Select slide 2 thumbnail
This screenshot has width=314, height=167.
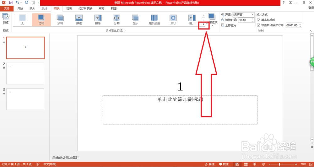(x=25, y=73)
